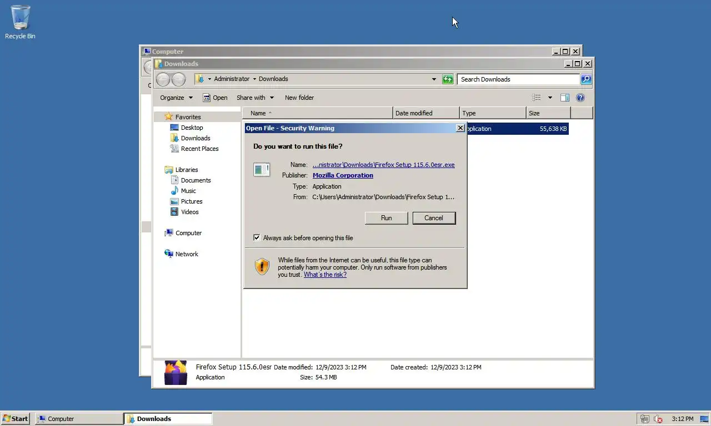Open the Change your view icon
The height and width of the screenshot is (426, 711).
click(536, 98)
